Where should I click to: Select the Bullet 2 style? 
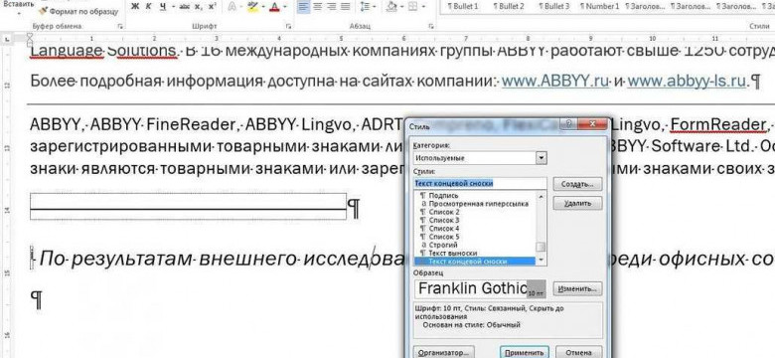click(510, 6)
